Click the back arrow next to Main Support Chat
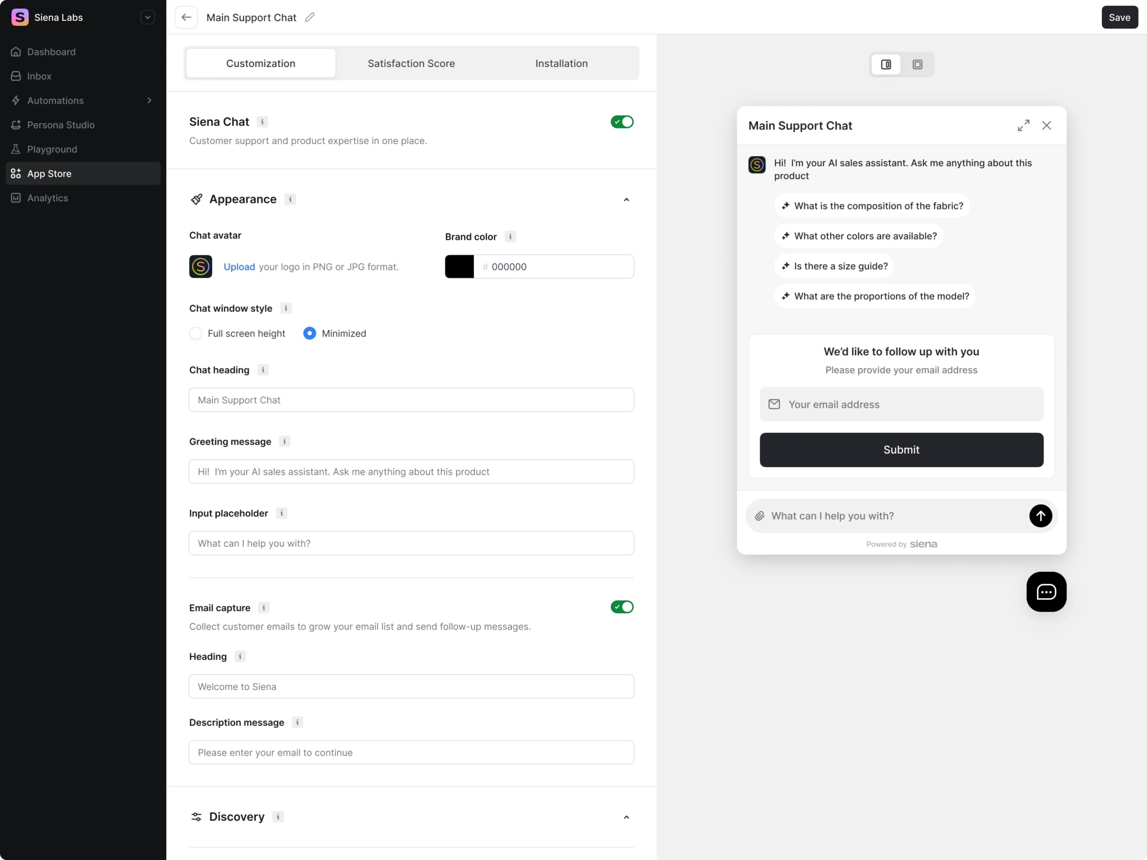 coord(186,17)
